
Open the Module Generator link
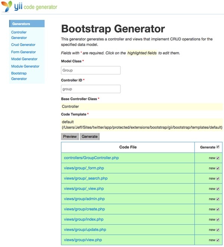pos(25,66)
